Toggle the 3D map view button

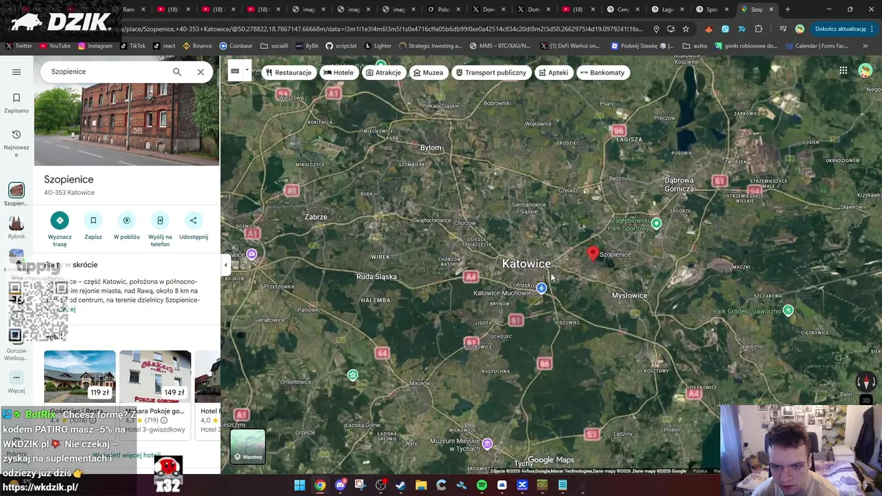866,400
